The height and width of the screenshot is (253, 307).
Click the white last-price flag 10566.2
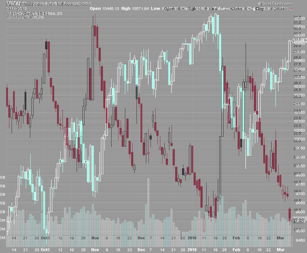click(299, 41)
